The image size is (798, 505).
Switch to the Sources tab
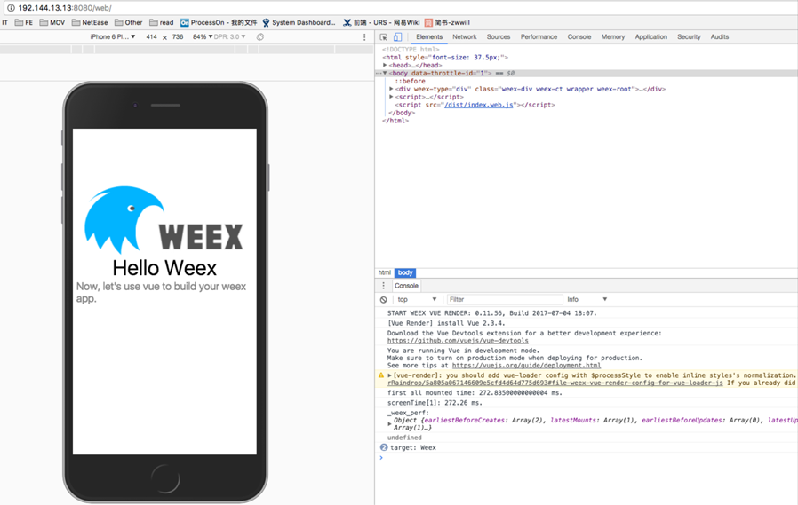pos(499,37)
